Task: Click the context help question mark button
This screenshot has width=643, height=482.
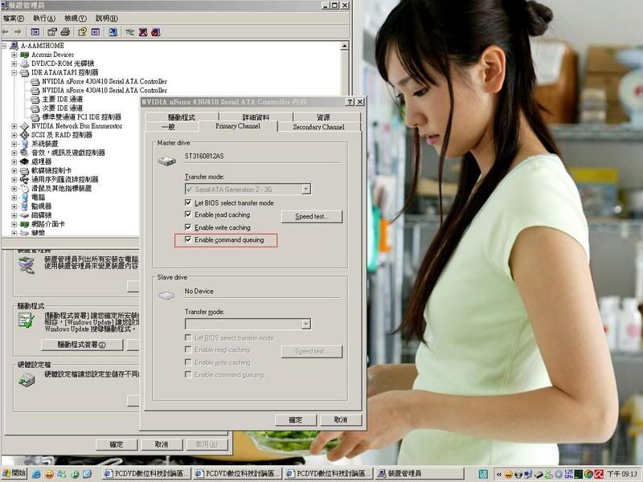Action: point(350,102)
